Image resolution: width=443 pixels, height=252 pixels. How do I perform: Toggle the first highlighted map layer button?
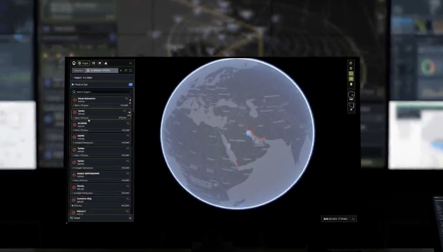pyautogui.click(x=351, y=74)
